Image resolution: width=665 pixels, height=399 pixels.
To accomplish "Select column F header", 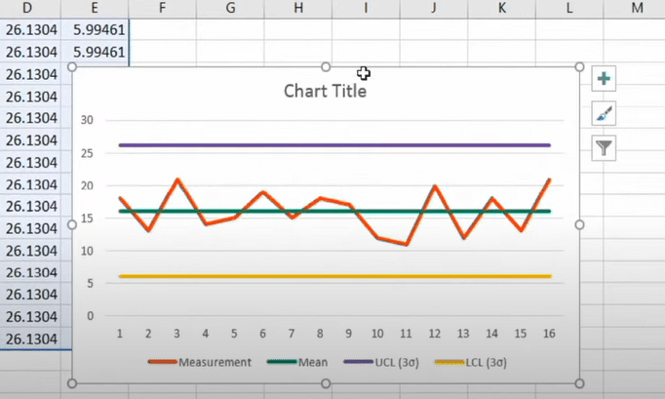I will 162,8.
